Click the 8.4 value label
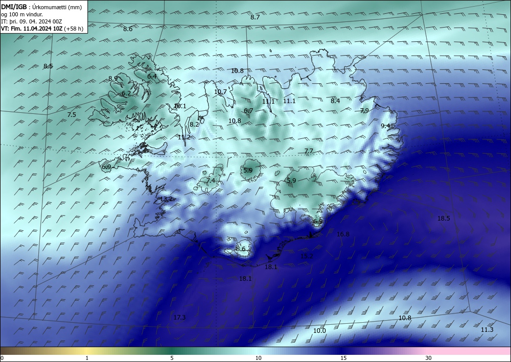 pyautogui.click(x=335, y=101)
